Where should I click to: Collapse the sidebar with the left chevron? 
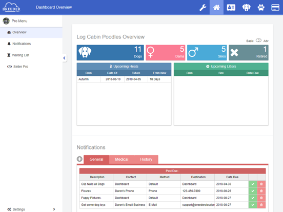65,58
